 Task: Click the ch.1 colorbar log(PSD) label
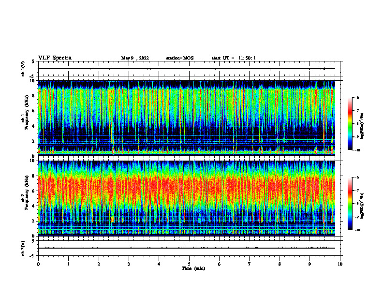pyautogui.click(x=362, y=126)
